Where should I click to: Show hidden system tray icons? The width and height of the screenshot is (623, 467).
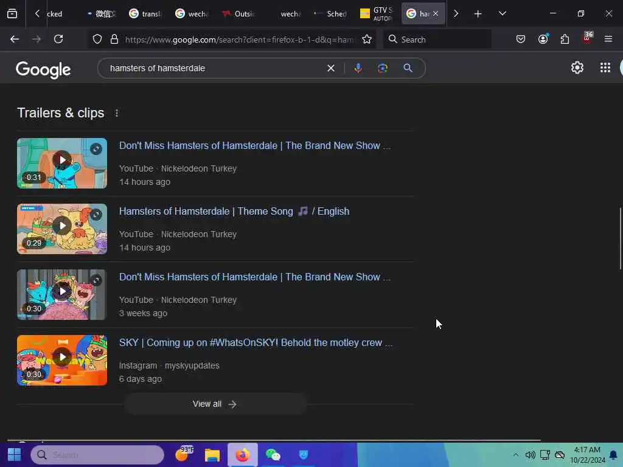point(515,455)
